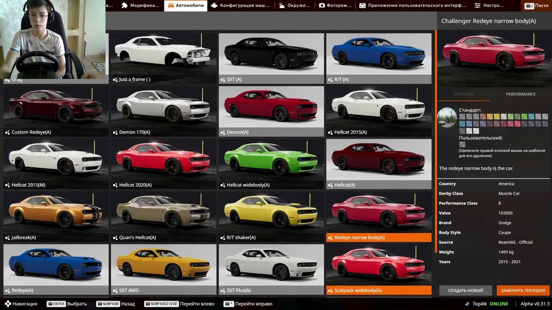
Task: Click the config icon beside Hellcat 2020(A)
Action: pyautogui.click(x=115, y=185)
